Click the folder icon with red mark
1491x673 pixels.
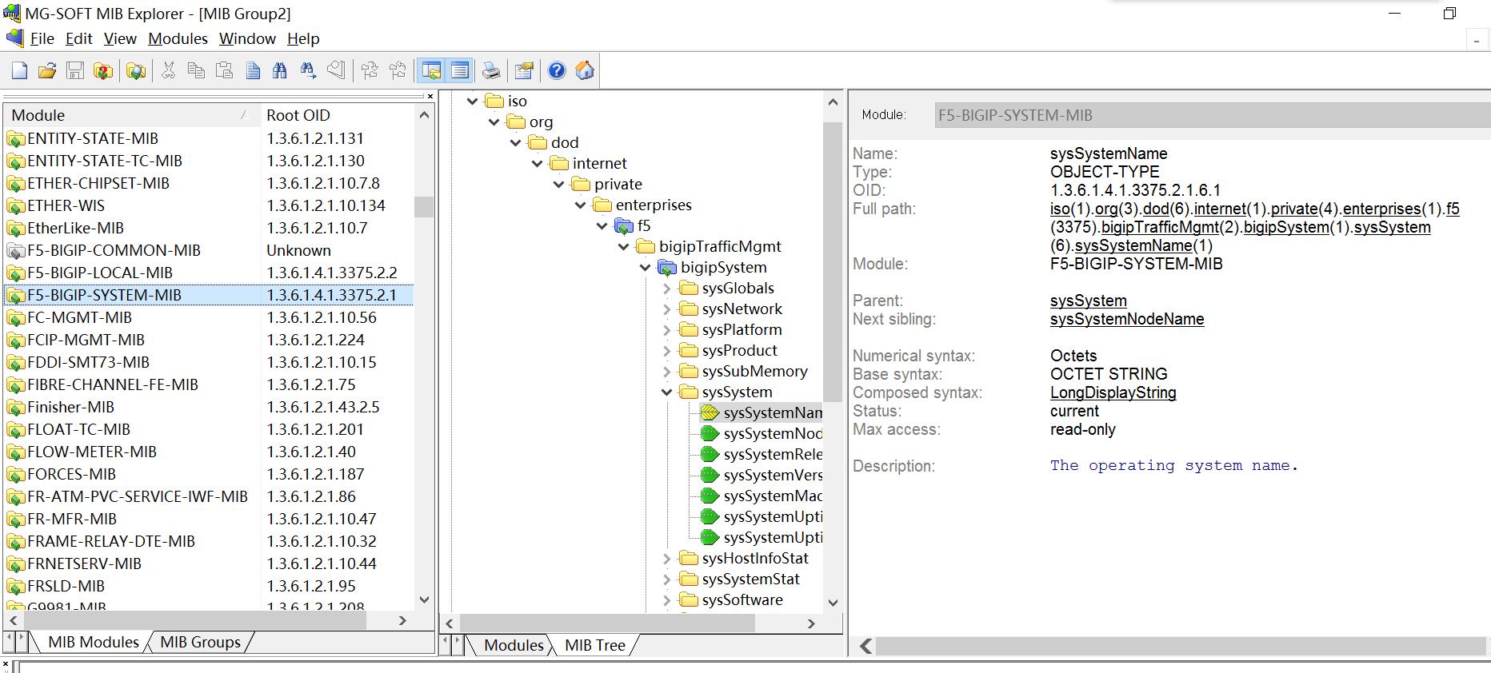coord(103,71)
